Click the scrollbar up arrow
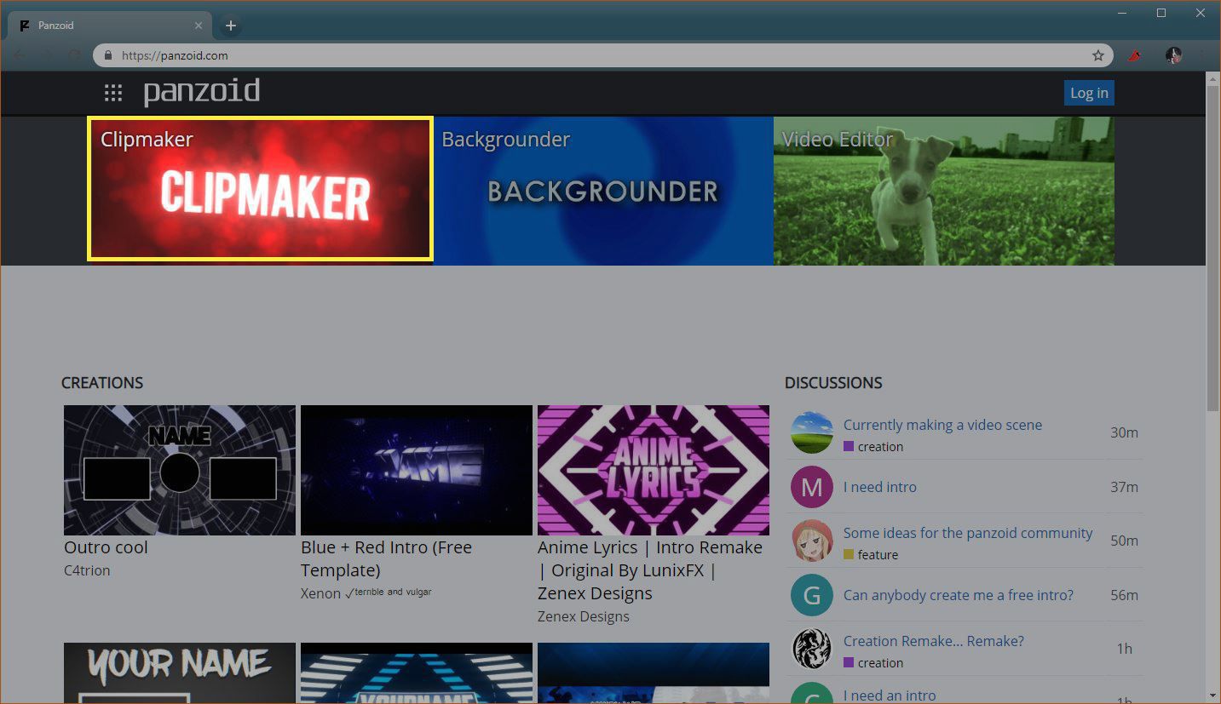This screenshot has height=704, width=1221. (x=1213, y=77)
